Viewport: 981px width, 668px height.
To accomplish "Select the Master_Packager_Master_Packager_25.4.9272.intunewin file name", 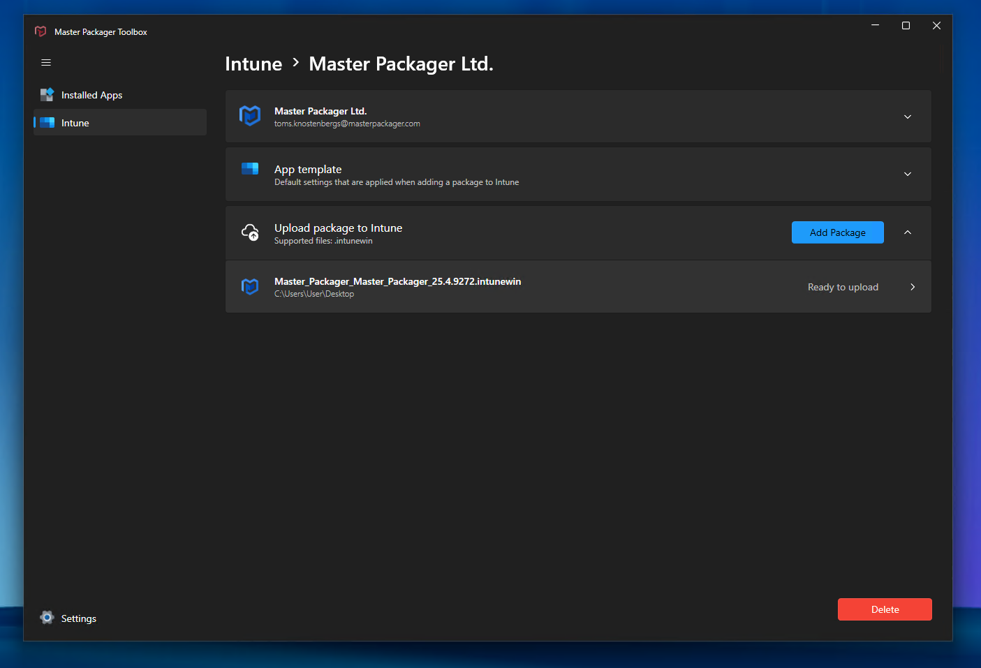I will 397,281.
